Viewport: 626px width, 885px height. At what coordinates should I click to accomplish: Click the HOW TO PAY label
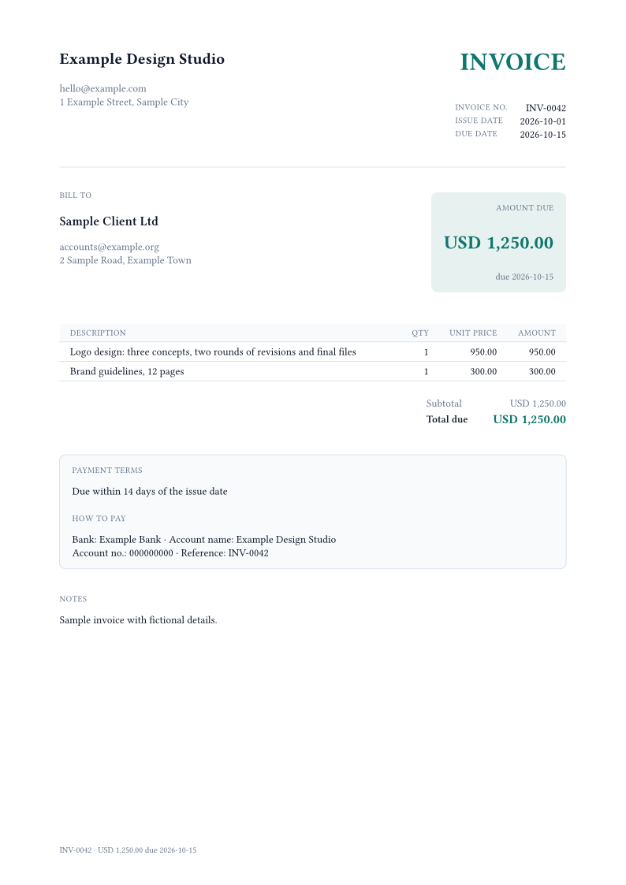99,519
